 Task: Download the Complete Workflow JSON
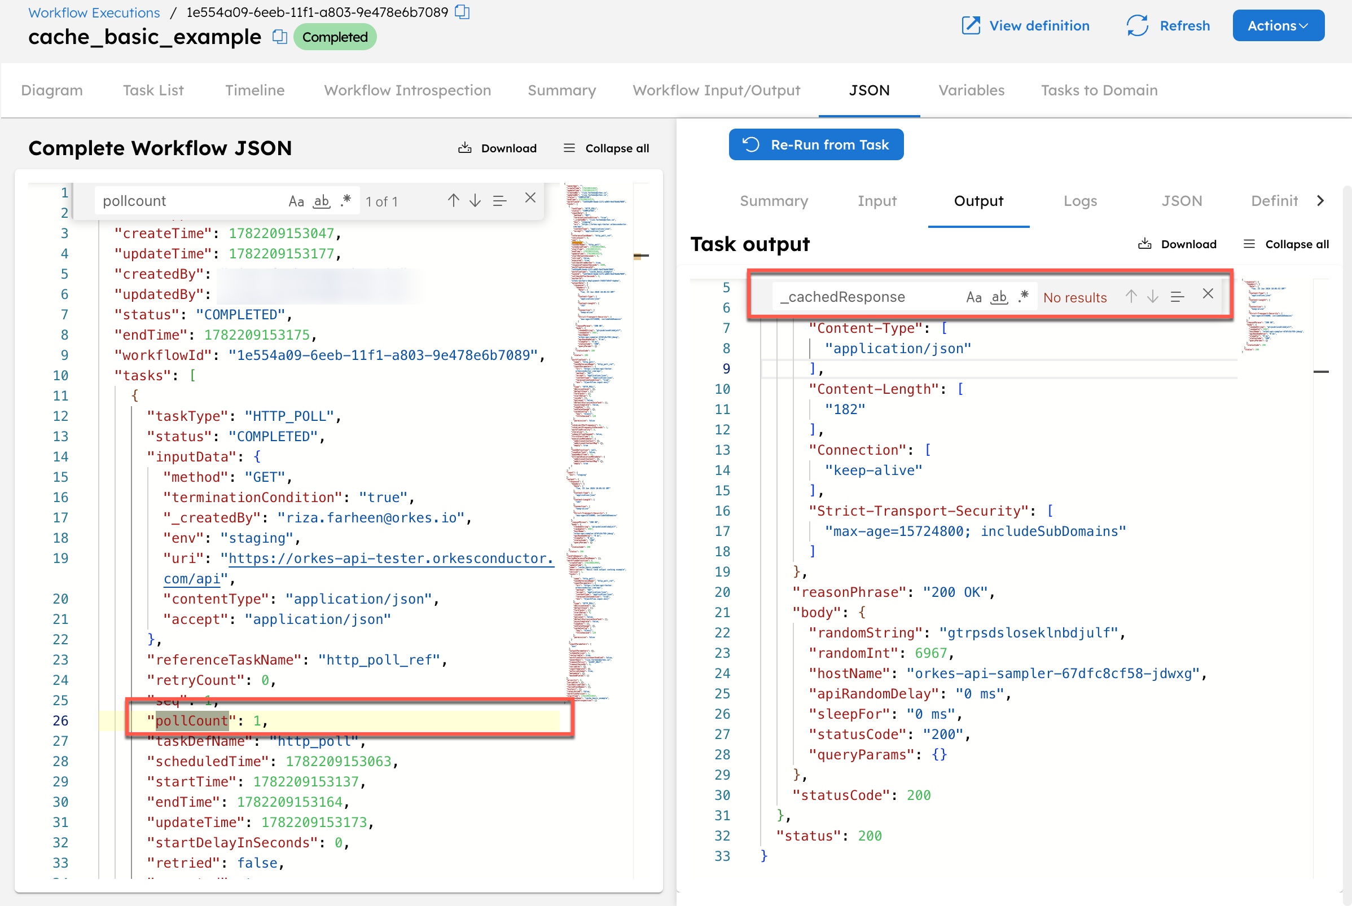pos(498,148)
